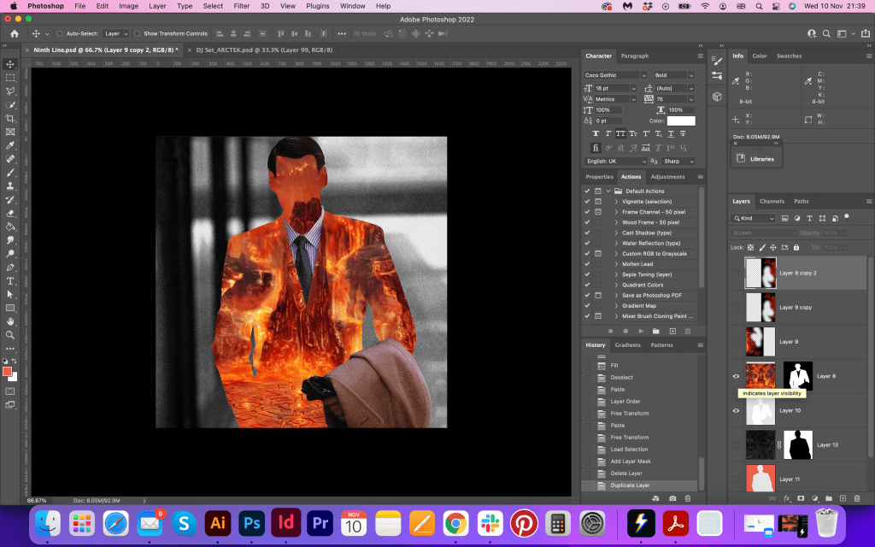Screen dimensions: 875x547
Task: Click the Libraries panel button
Action: point(756,158)
